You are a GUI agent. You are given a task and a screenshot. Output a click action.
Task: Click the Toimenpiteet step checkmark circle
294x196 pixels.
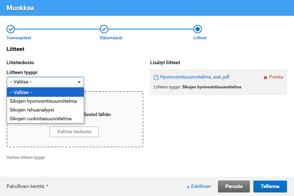[x=11, y=29]
